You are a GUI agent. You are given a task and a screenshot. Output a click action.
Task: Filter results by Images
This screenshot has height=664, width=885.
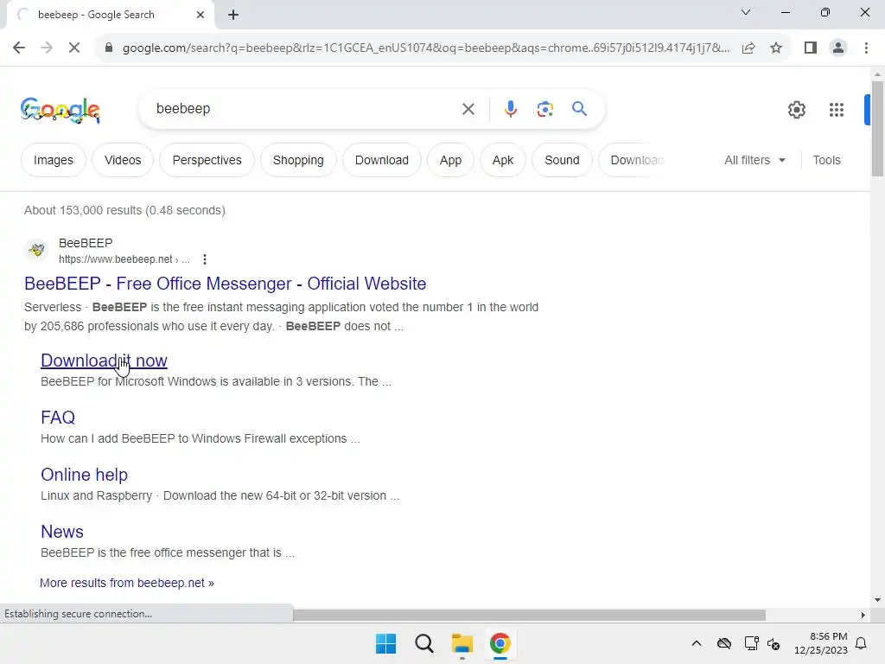click(53, 160)
